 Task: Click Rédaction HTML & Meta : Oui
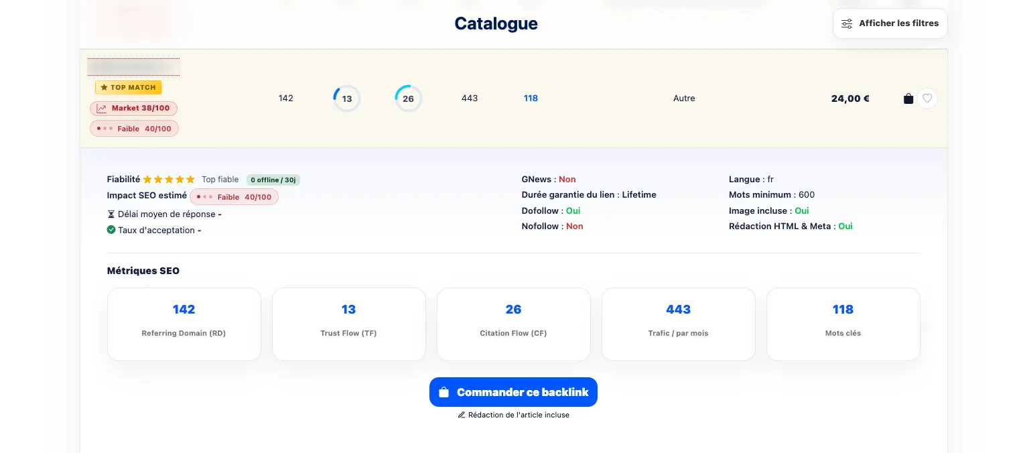coord(791,226)
